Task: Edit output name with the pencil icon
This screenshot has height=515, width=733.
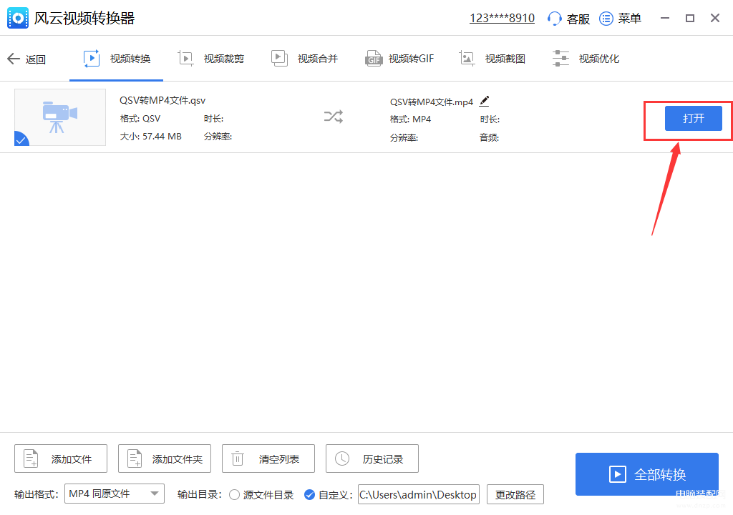Action: point(485,101)
